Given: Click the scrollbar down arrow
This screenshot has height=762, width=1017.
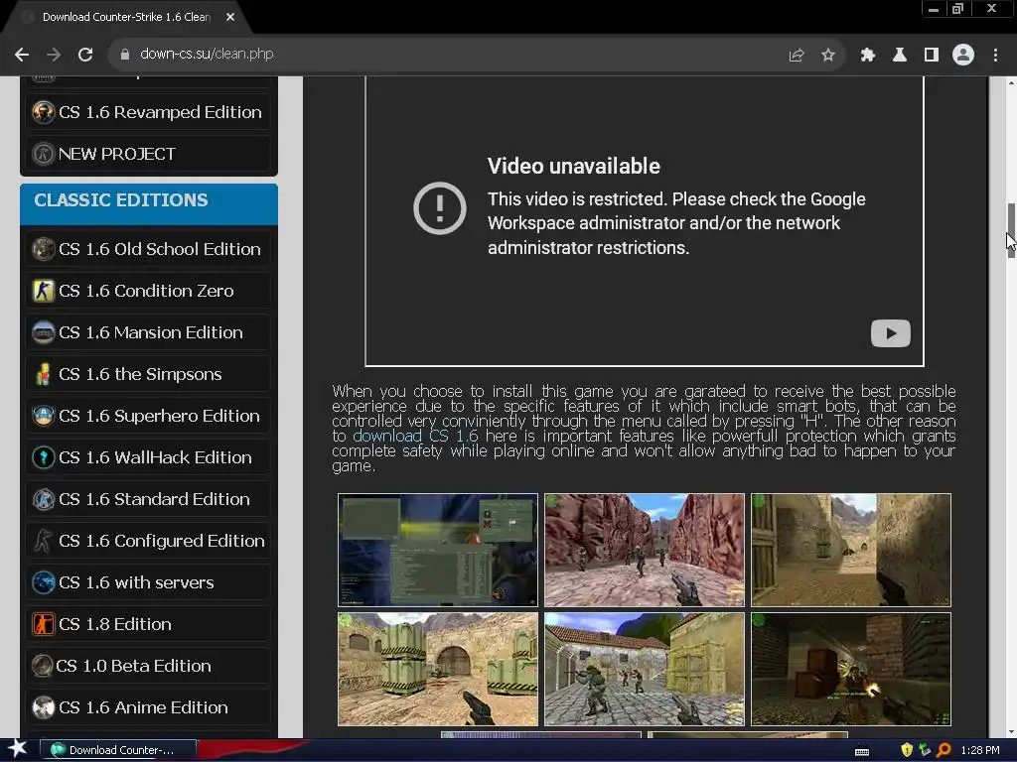Looking at the screenshot, I should click(1010, 732).
